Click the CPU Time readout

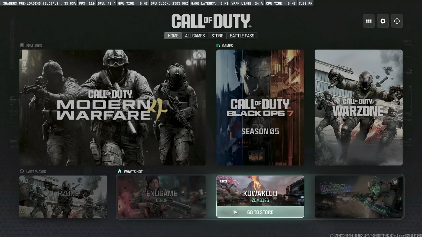281,3
